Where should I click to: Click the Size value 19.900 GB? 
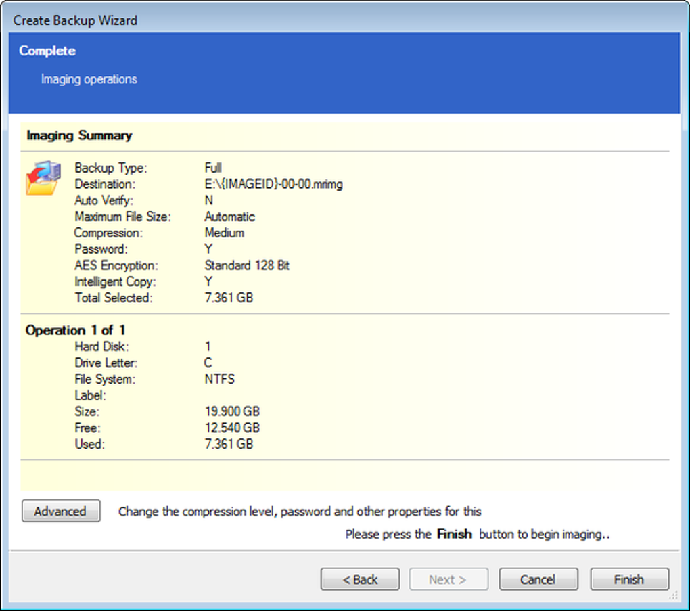click(232, 411)
